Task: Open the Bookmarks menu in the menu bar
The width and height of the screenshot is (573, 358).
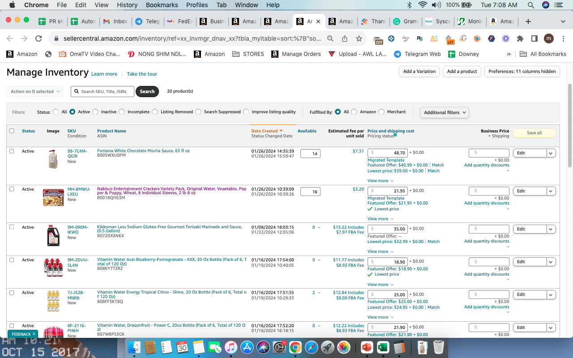Action: 162,5
